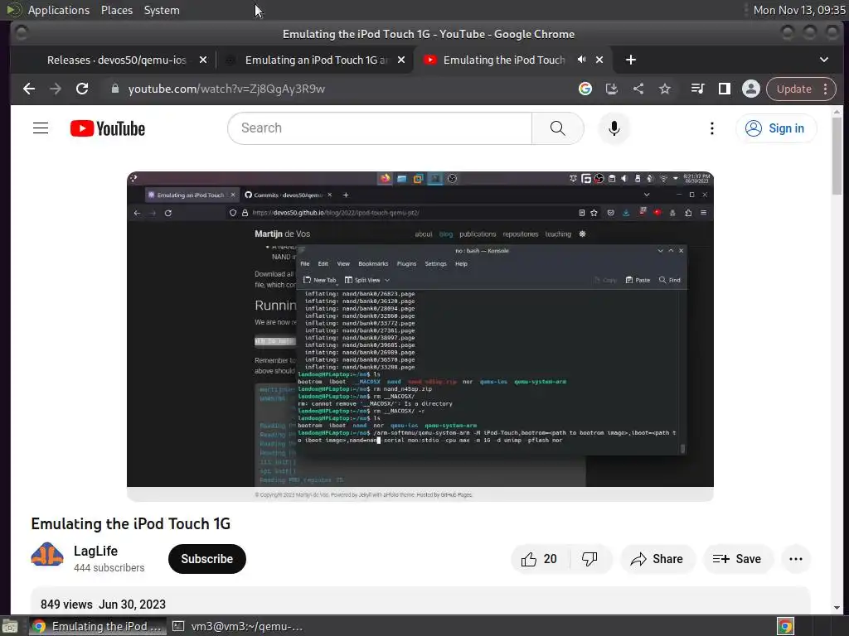Image resolution: width=849 pixels, height=636 pixels.
Task: Open YouTube settings three-dot menu
Action: coord(712,128)
